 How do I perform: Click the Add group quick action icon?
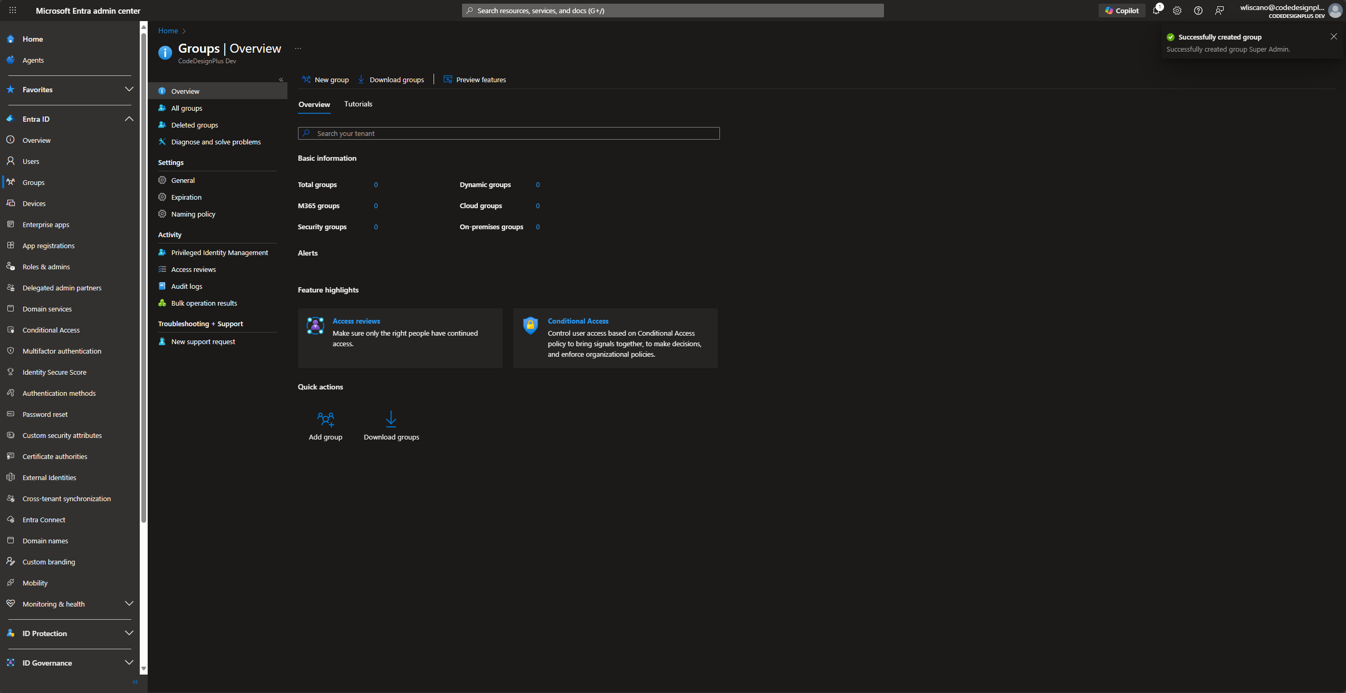(x=325, y=419)
